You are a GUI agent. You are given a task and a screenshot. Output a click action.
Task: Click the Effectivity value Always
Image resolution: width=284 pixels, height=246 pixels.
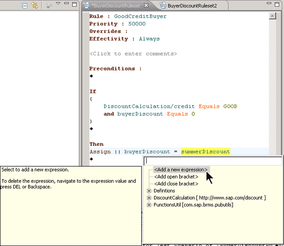(149, 39)
